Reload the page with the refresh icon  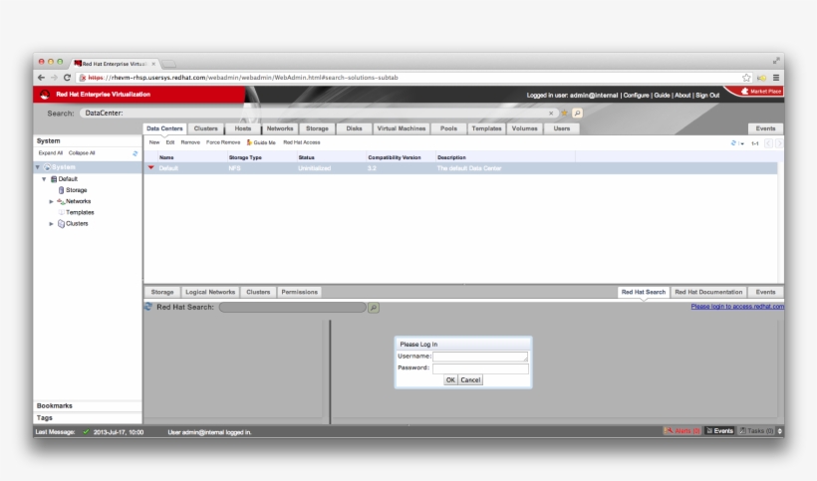coord(67,78)
